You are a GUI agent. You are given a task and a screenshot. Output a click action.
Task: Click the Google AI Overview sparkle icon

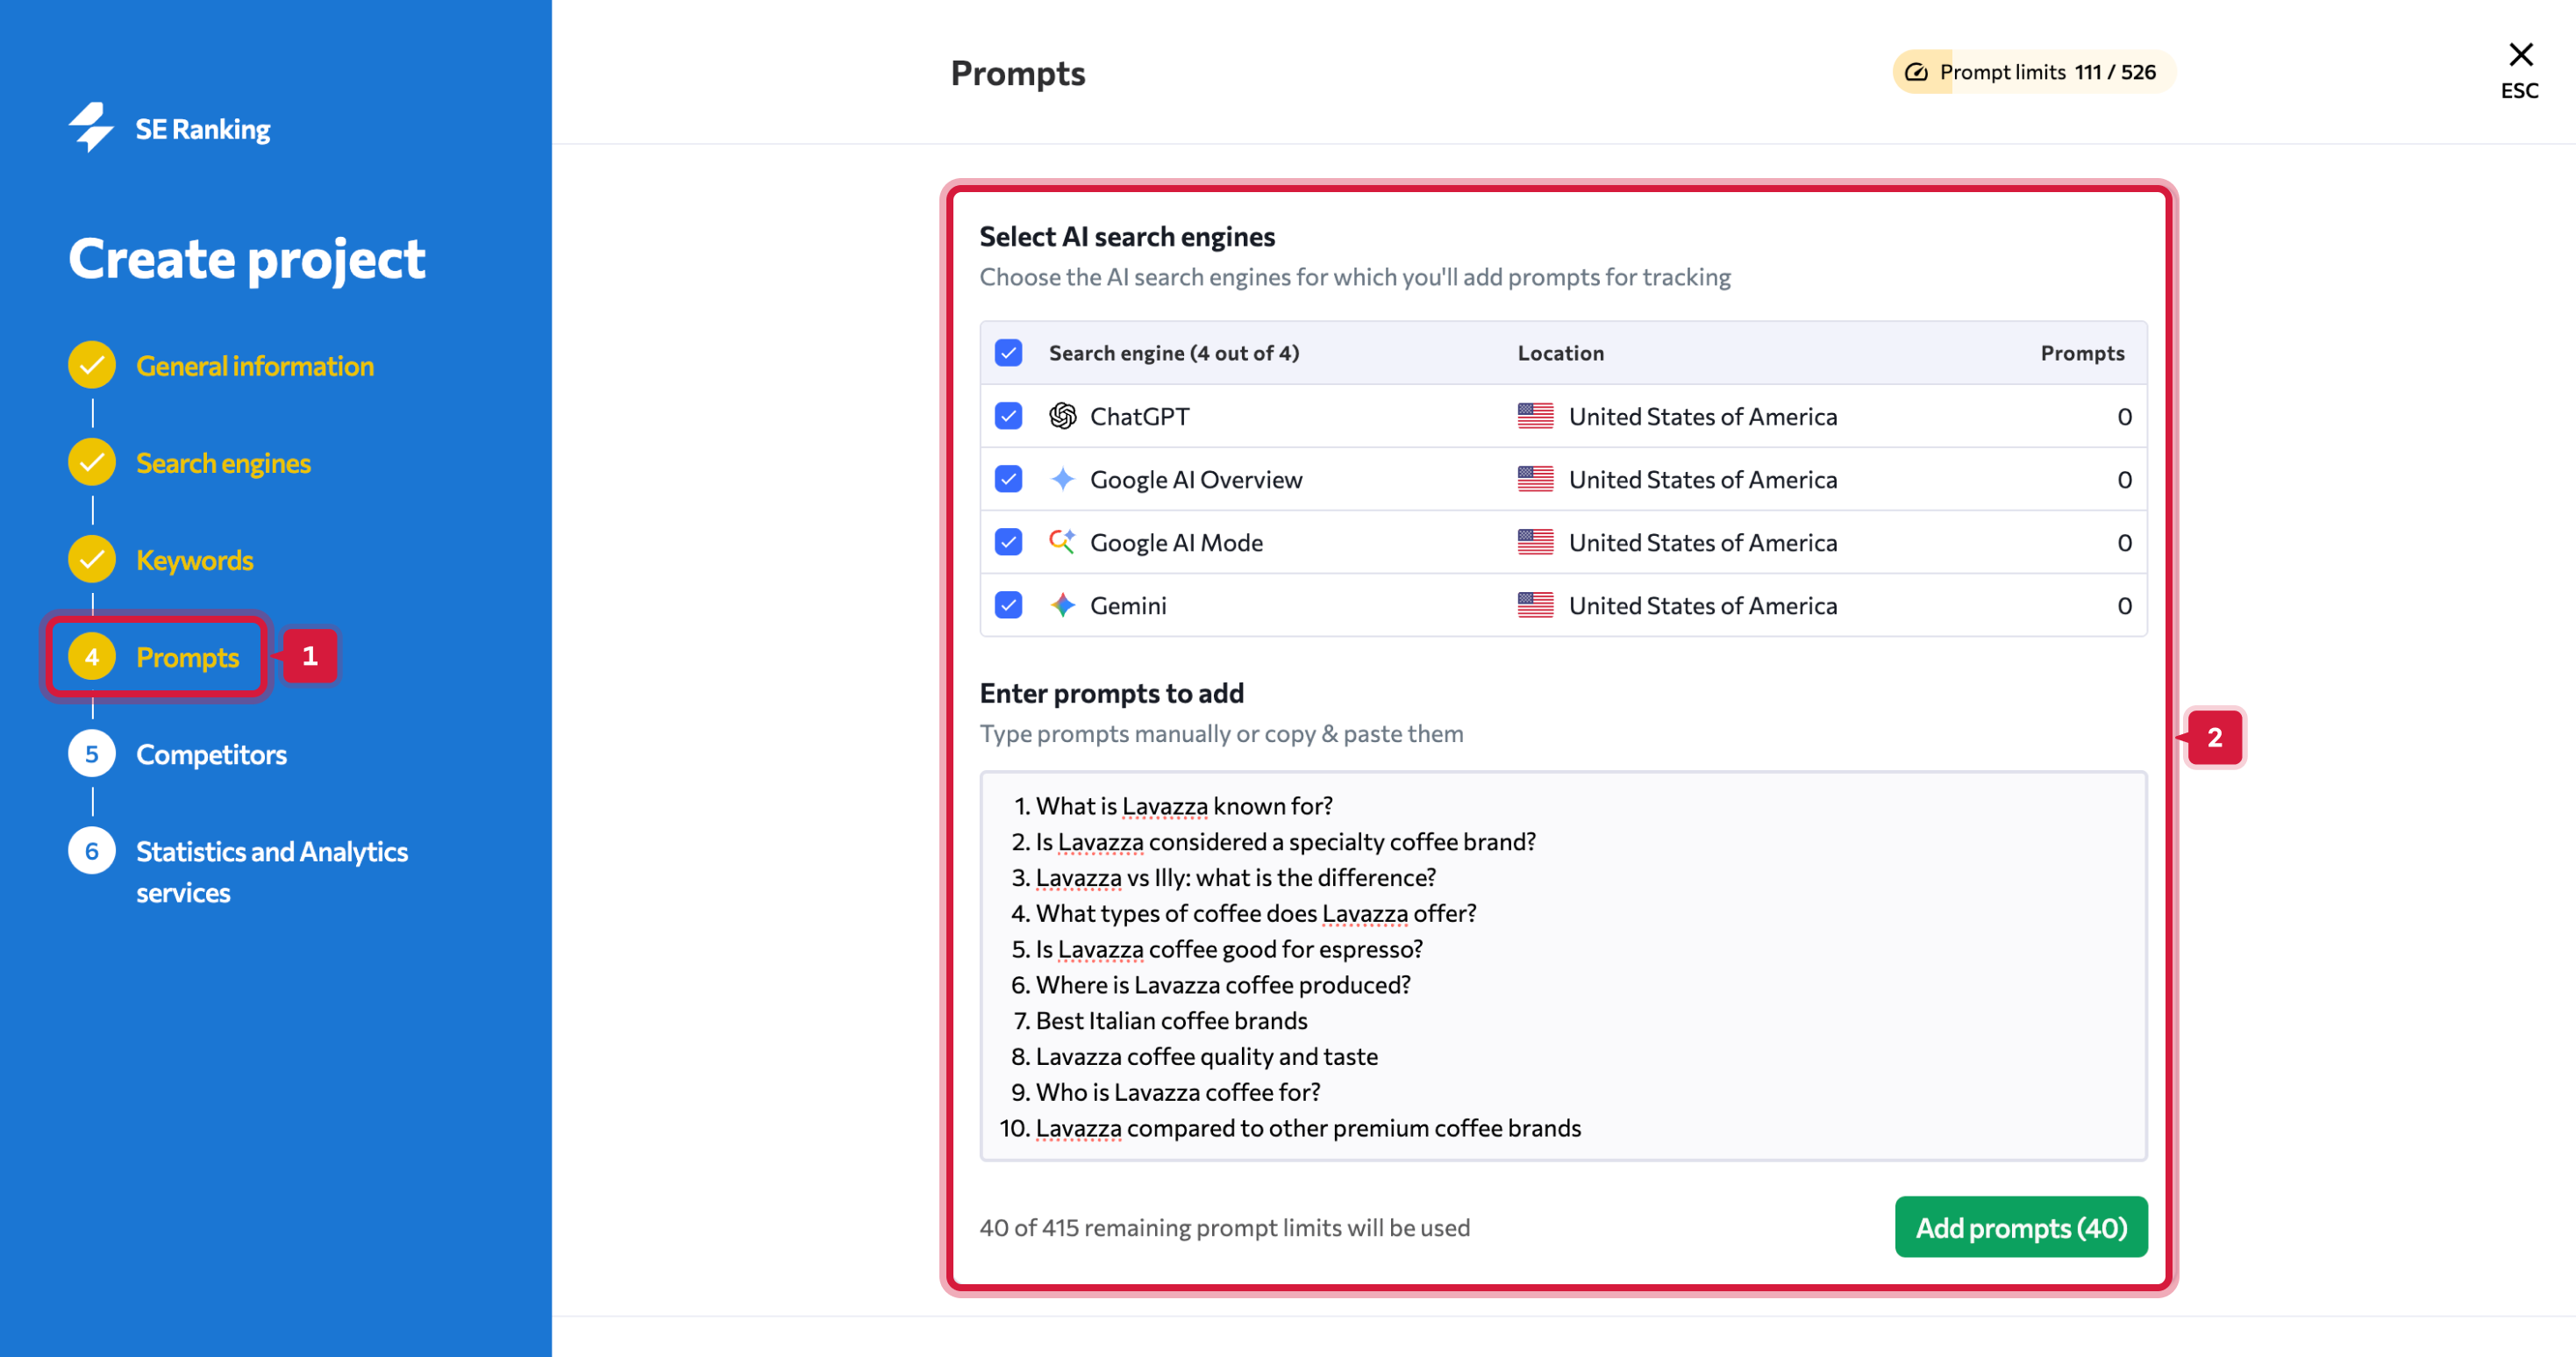pyautogui.click(x=1062, y=479)
